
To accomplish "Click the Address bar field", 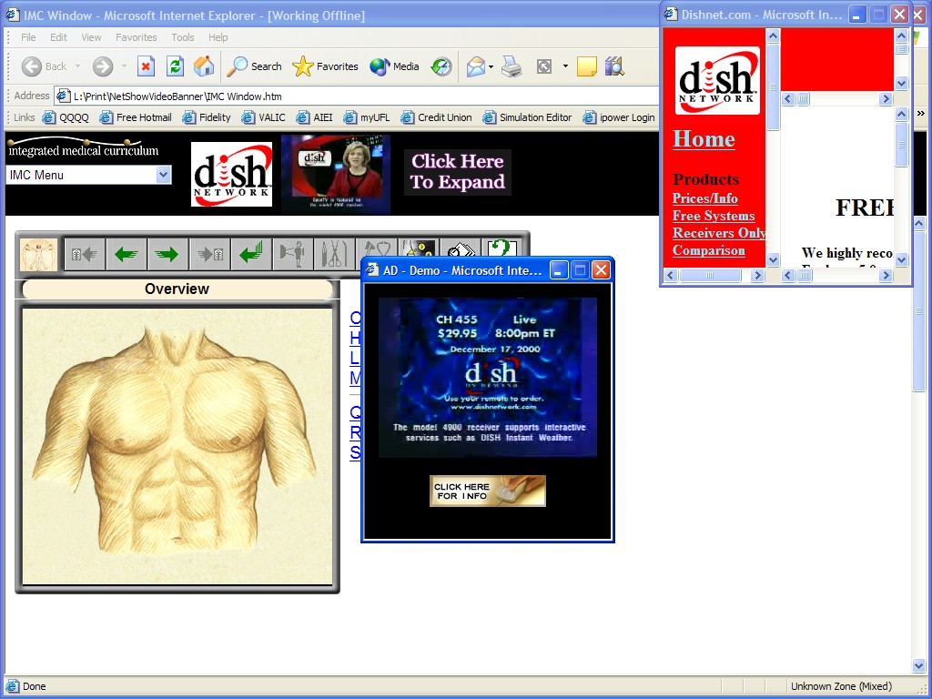I will (357, 96).
